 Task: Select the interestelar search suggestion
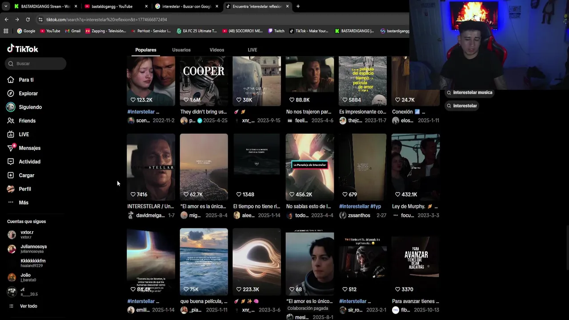pyautogui.click(x=462, y=106)
